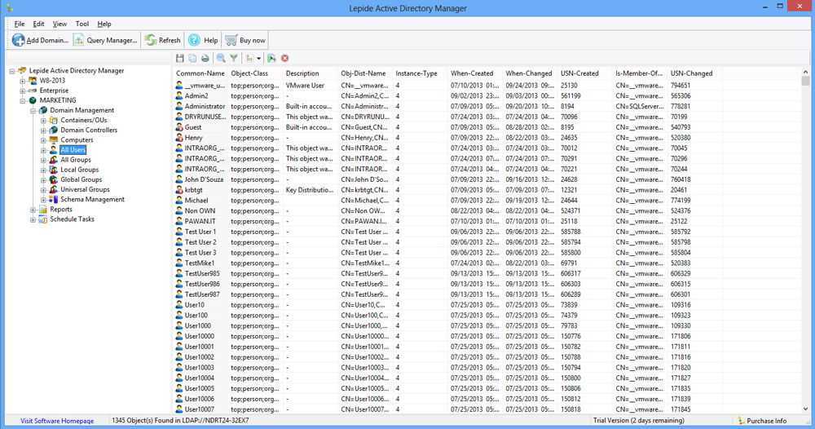Screen dimensions: 815x429
Task: Click the magnifier Search icon
Action: pyautogui.click(x=222, y=59)
